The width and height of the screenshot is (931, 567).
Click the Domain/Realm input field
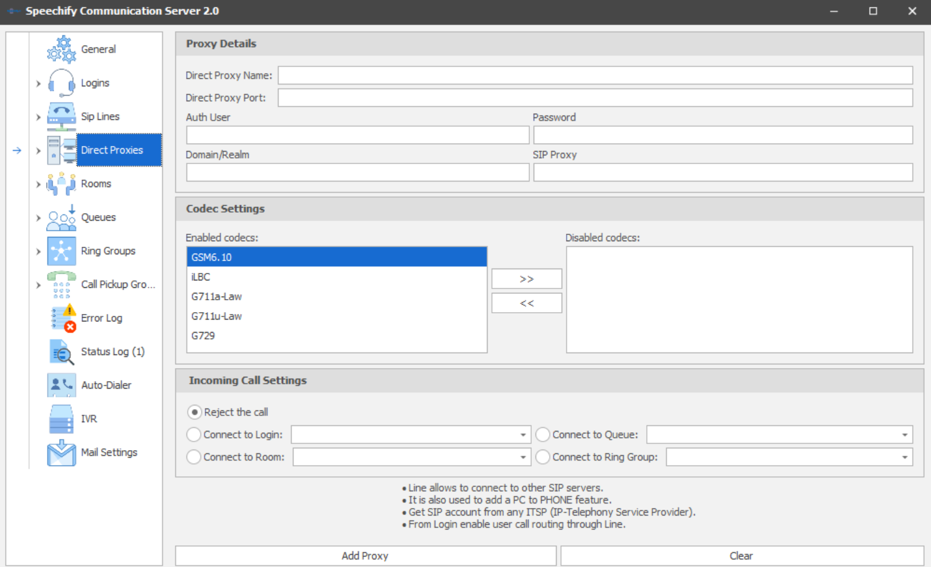click(358, 172)
